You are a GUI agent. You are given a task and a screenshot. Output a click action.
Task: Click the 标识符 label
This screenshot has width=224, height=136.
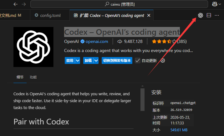tap(158, 103)
